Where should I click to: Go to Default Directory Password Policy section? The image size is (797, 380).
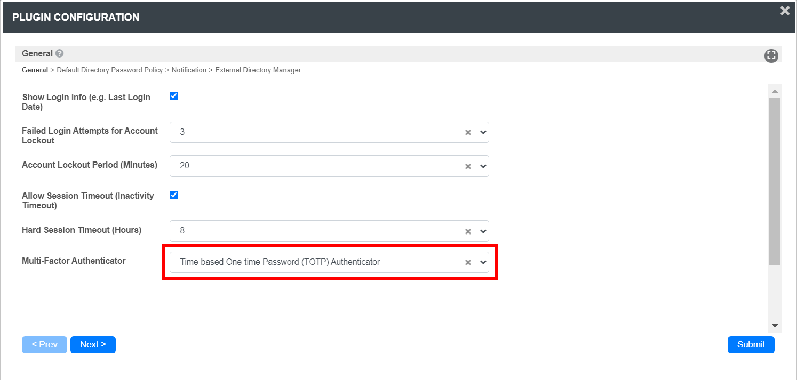(110, 70)
